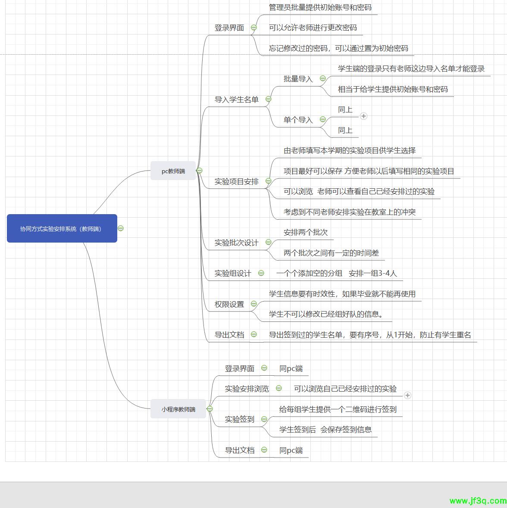Click the minus icon beside 实验项目安排

pyautogui.click(x=268, y=181)
